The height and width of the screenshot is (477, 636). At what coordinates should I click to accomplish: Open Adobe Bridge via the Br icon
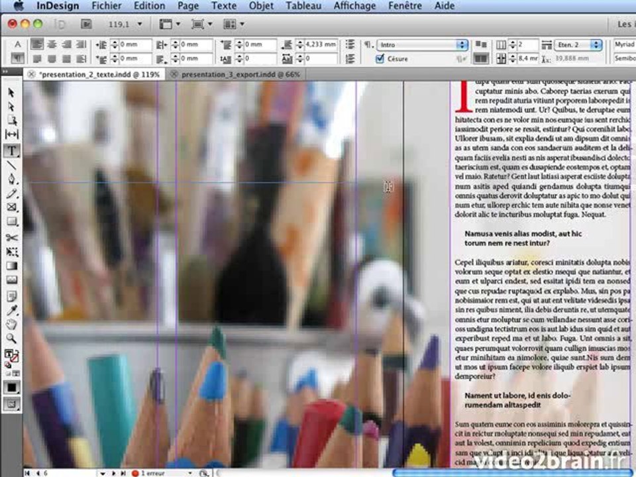point(85,25)
